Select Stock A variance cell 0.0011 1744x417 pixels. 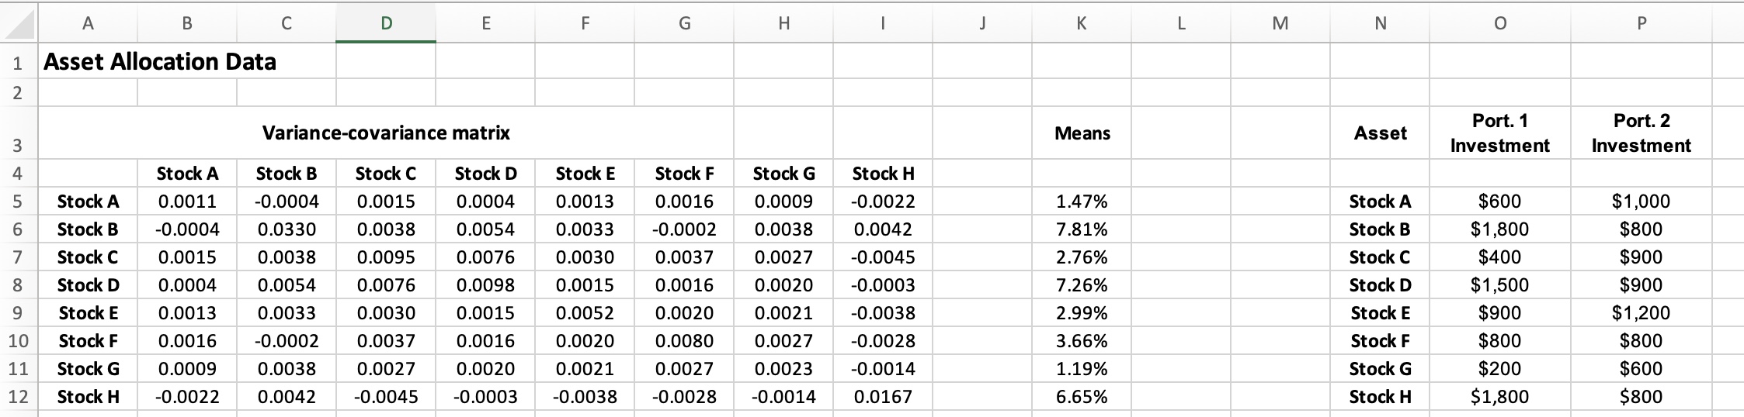(x=187, y=202)
